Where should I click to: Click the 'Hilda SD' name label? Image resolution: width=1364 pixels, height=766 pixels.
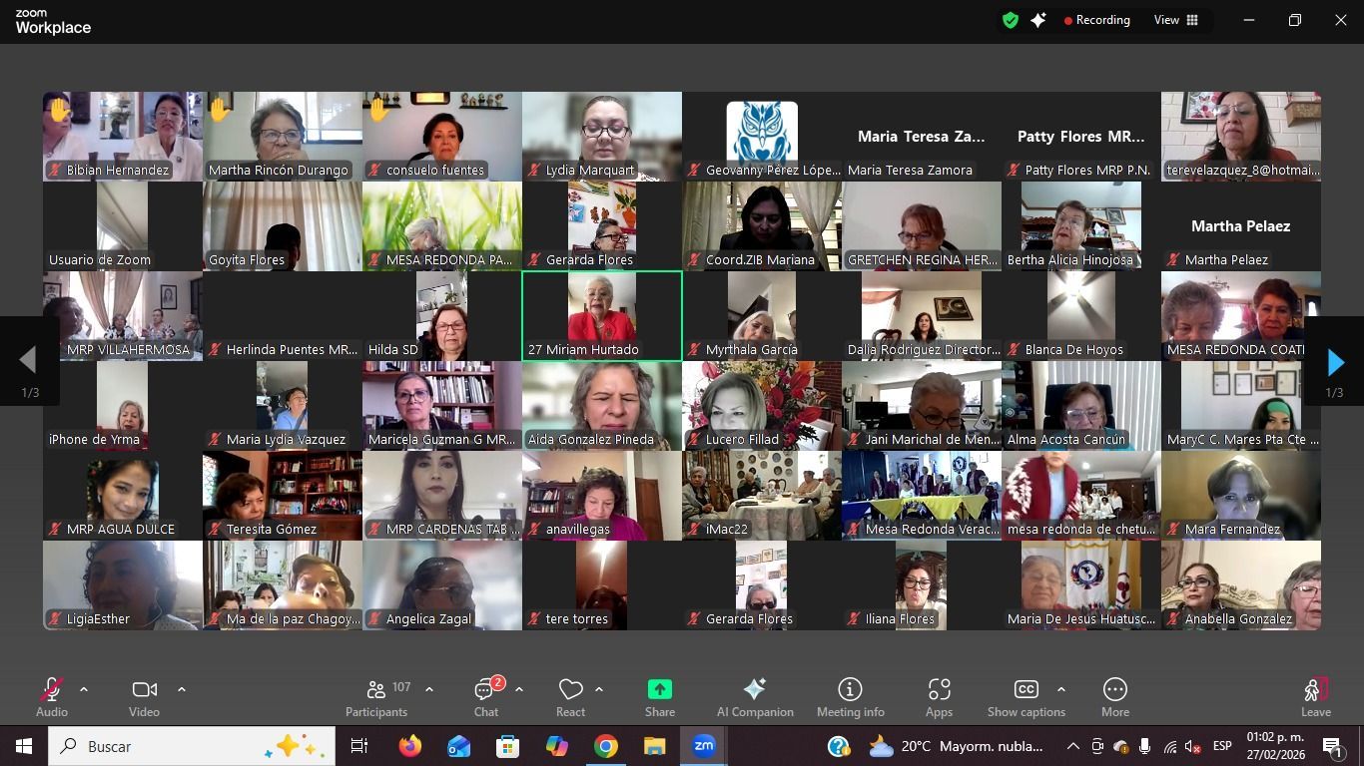(393, 350)
